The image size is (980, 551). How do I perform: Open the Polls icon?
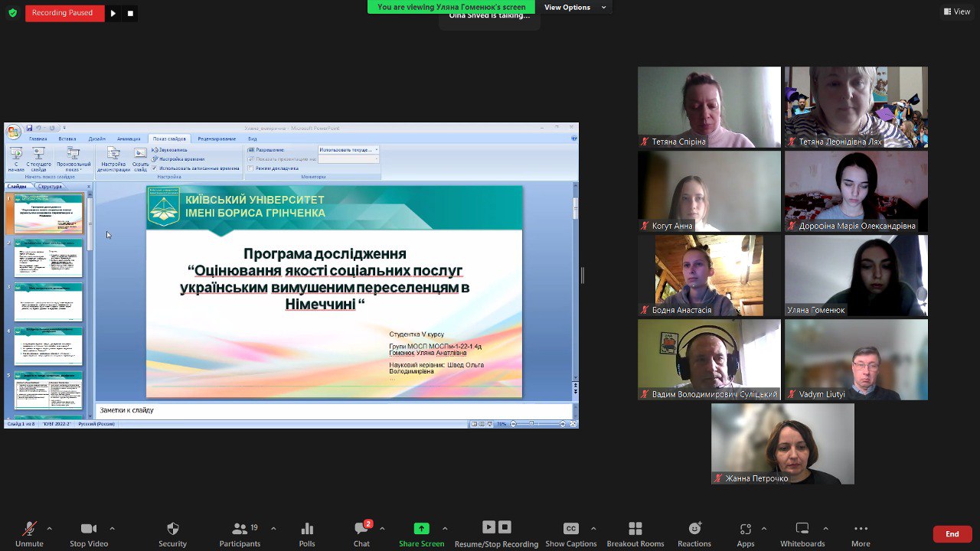pos(307,529)
